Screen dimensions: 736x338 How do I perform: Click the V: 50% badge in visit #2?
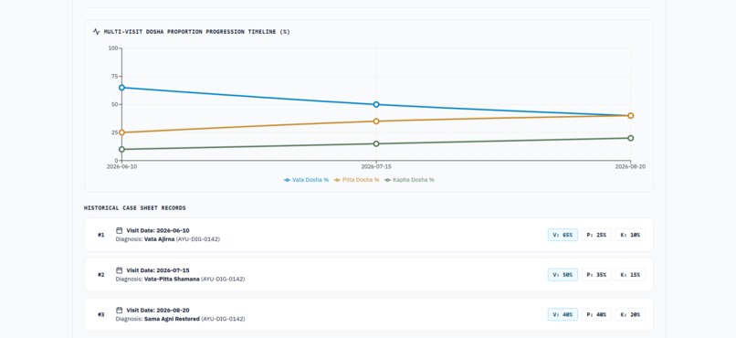coord(563,275)
